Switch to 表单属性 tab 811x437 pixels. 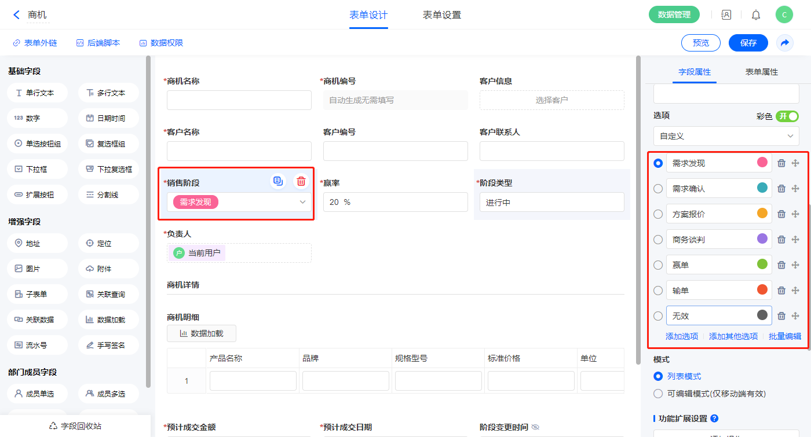pyautogui.click(x=761, y=72)
